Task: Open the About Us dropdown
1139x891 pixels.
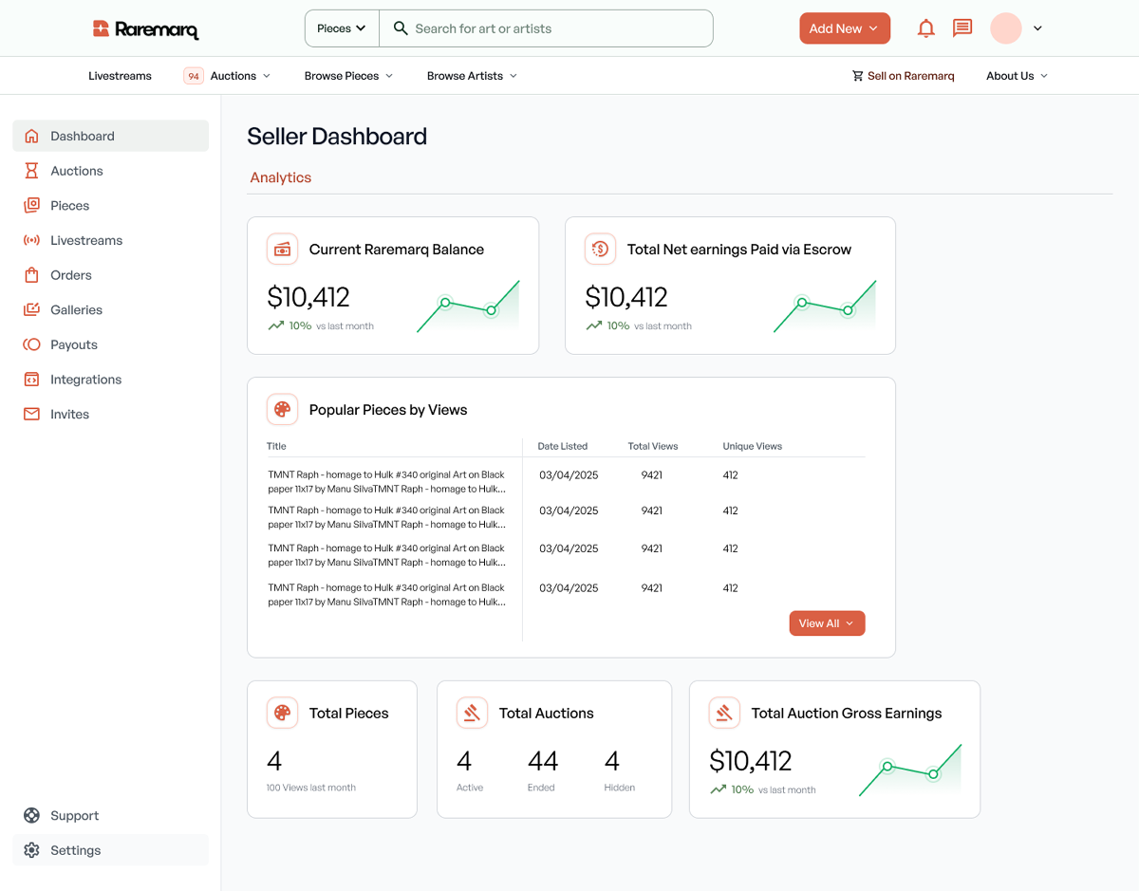Action: click(1017, 76)
